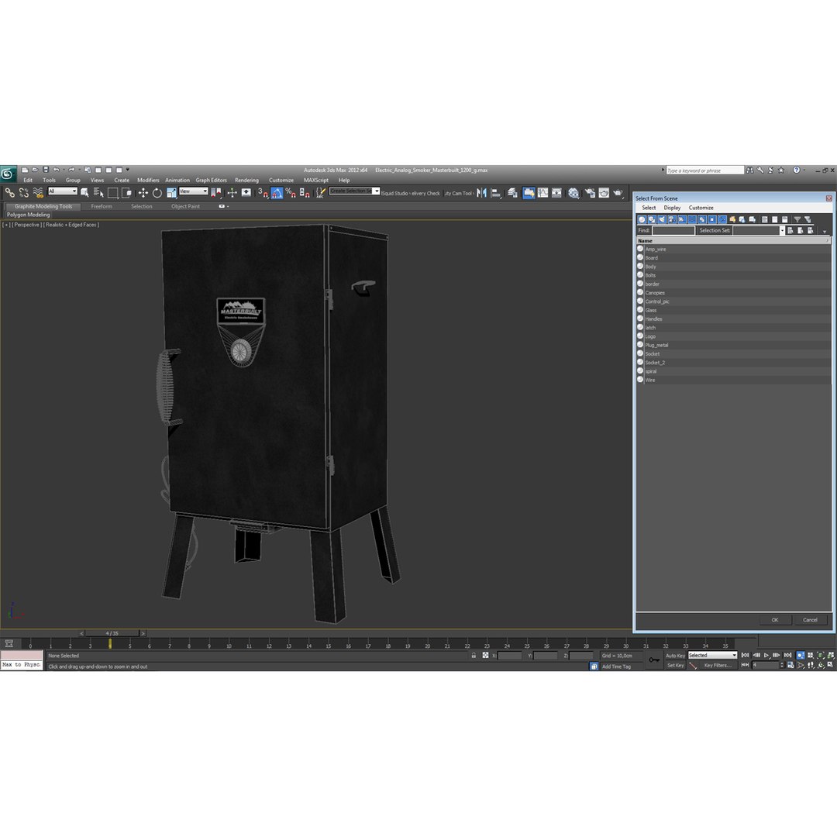Activate the Select and Move tool
Viewport: 837px width, 837px height.
coord(143,193)
